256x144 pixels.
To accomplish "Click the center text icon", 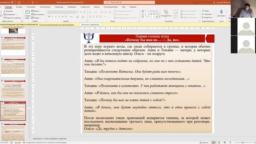I will tap(94, 17).
